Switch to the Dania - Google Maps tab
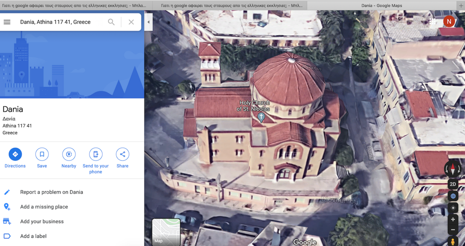Image resolution: width=465 pixels, height=246 pixels. pyautogui.click(x=382, y=5)
